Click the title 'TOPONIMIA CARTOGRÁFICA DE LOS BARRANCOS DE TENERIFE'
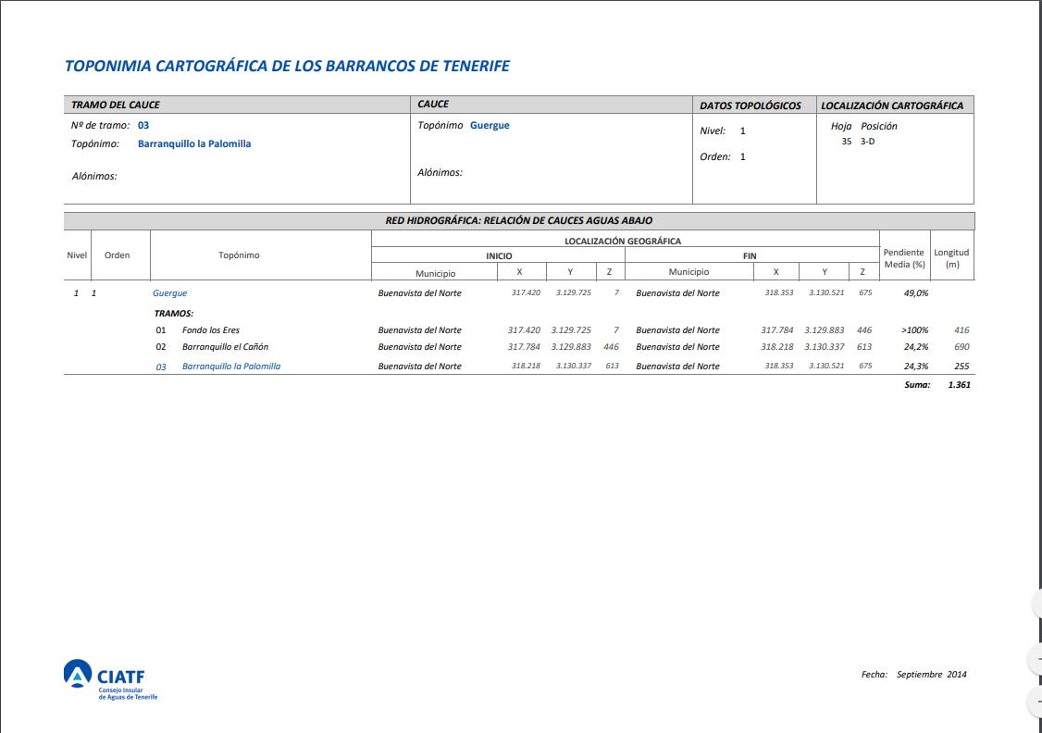Image resolution: width=1042 pixels, height=733 pixels. [287, 67]
